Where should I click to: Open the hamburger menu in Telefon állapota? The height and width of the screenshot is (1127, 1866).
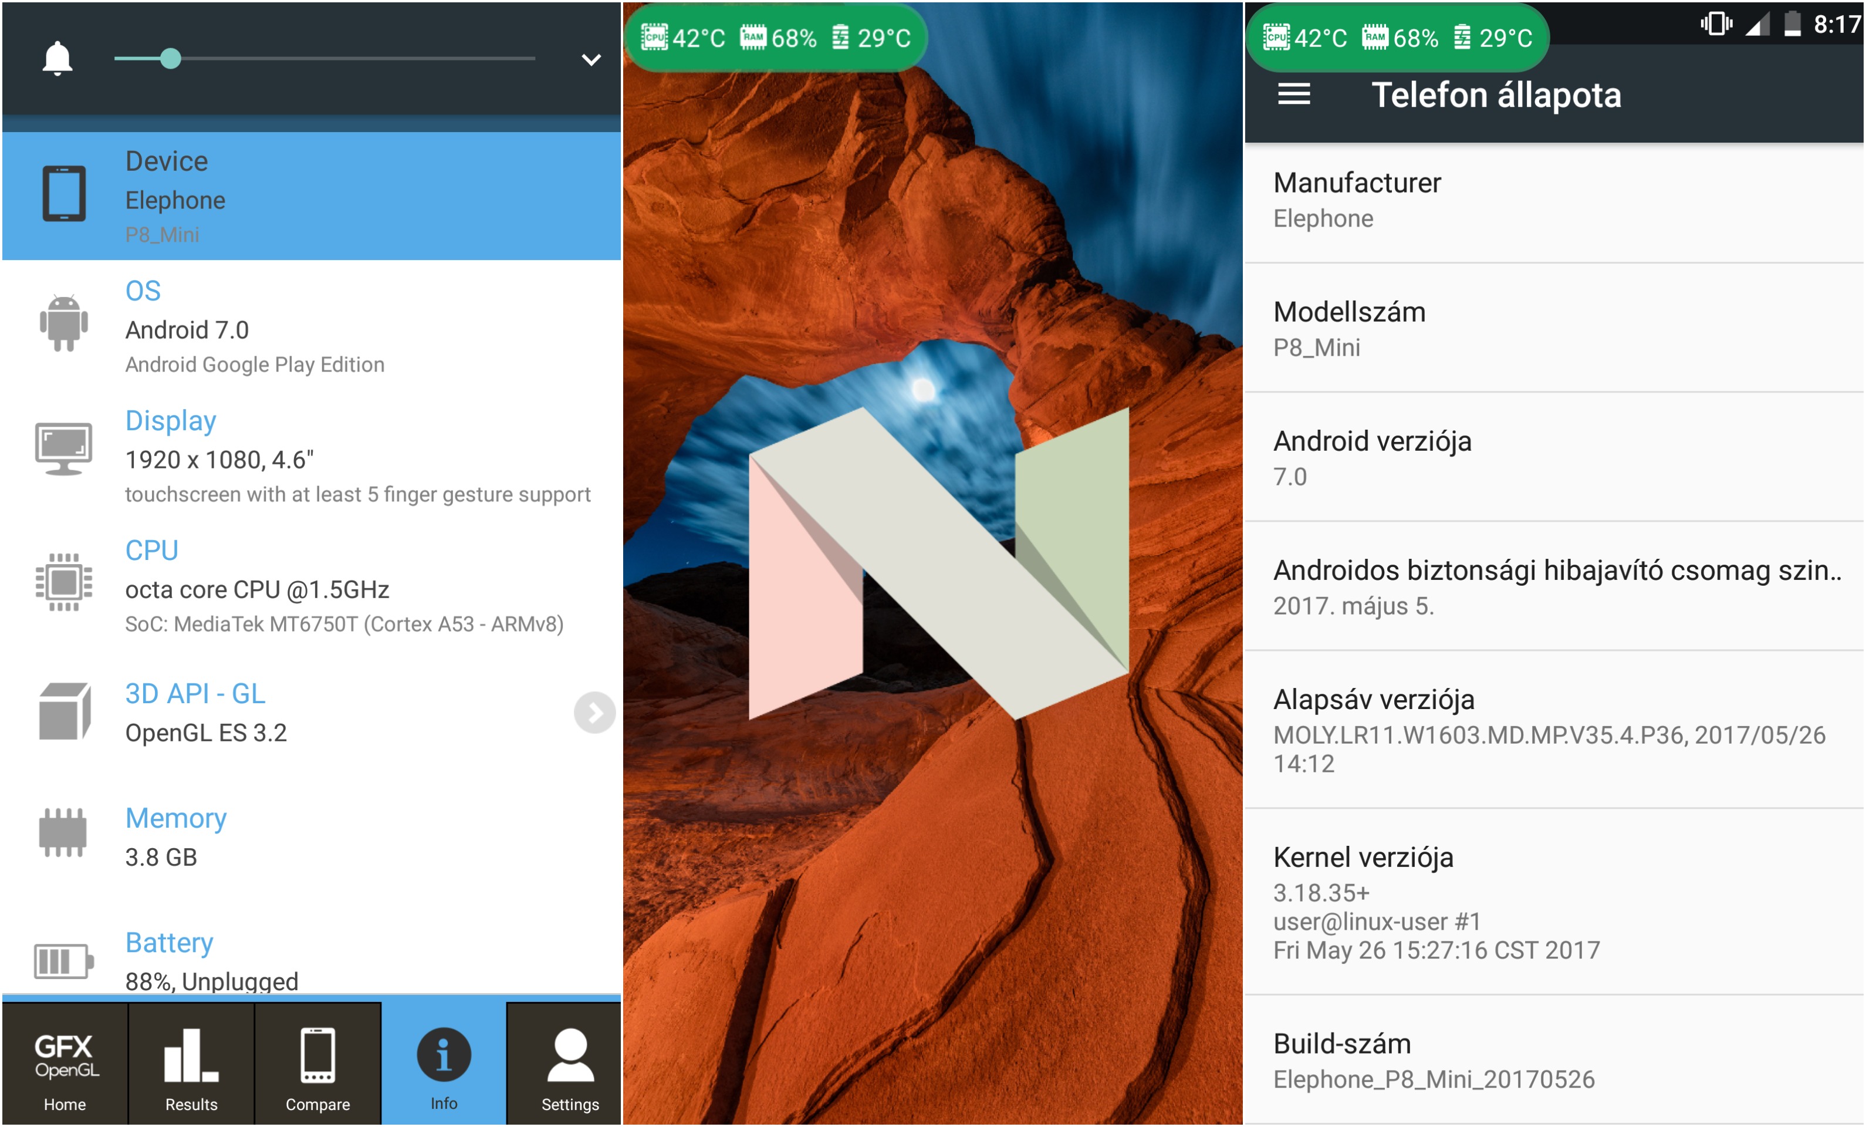click(x=1294, y=95)
